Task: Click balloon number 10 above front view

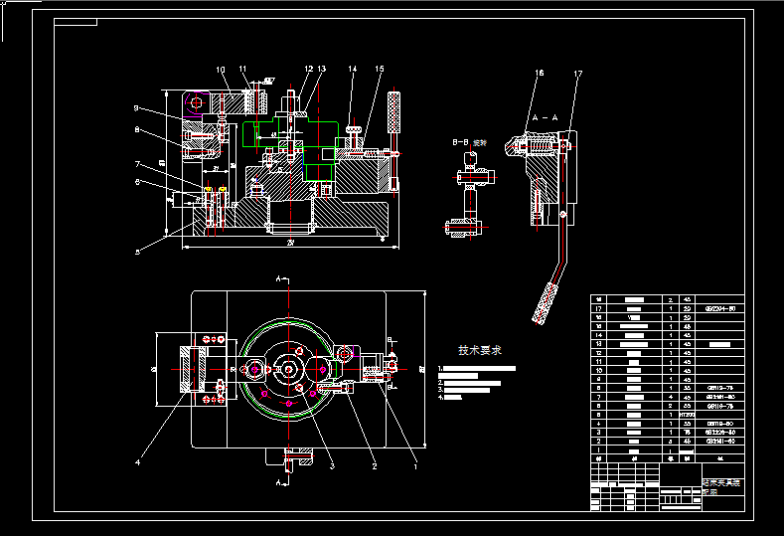Action: (x=221, y=70)
